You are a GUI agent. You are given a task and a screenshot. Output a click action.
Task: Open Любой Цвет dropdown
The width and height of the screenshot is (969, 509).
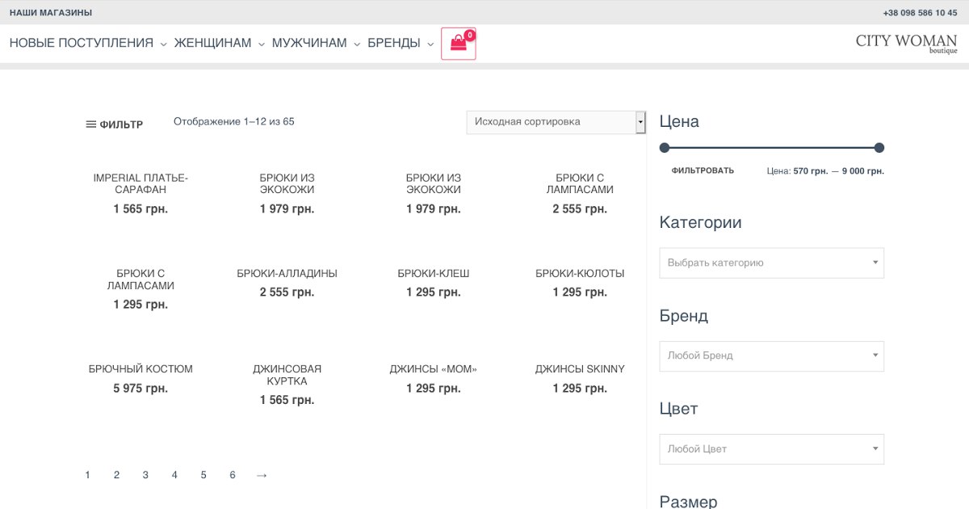[x=772, y=449]
